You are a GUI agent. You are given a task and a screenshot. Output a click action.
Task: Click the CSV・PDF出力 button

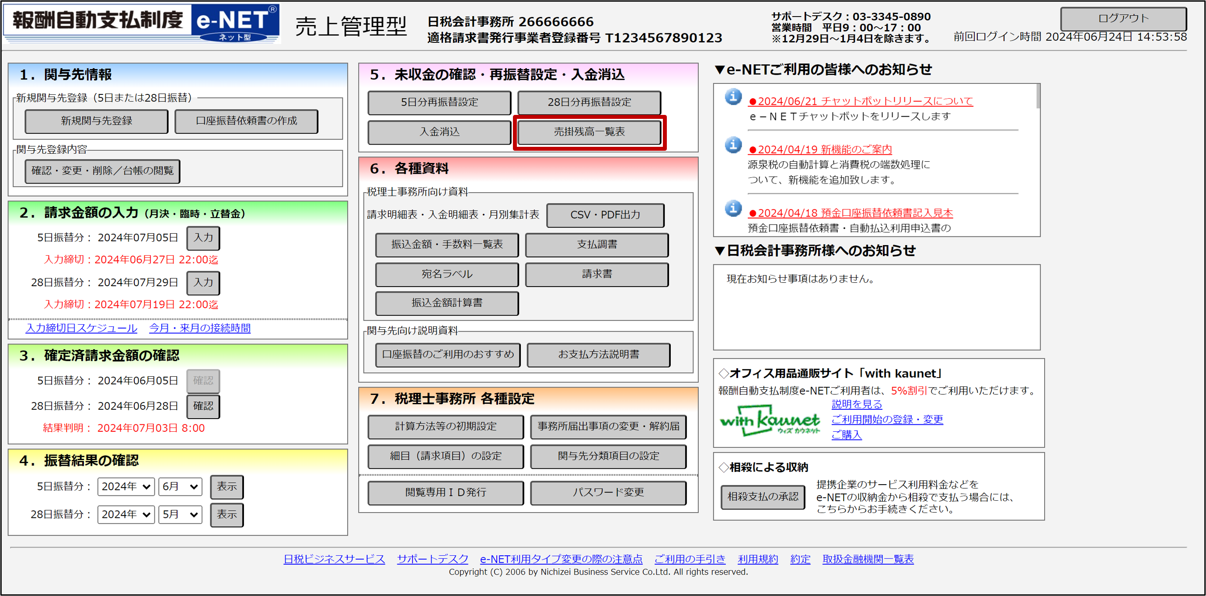tap(605, 215)
